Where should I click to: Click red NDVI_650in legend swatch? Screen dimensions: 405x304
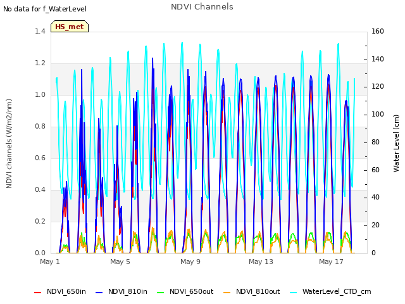tap(38, 293)
